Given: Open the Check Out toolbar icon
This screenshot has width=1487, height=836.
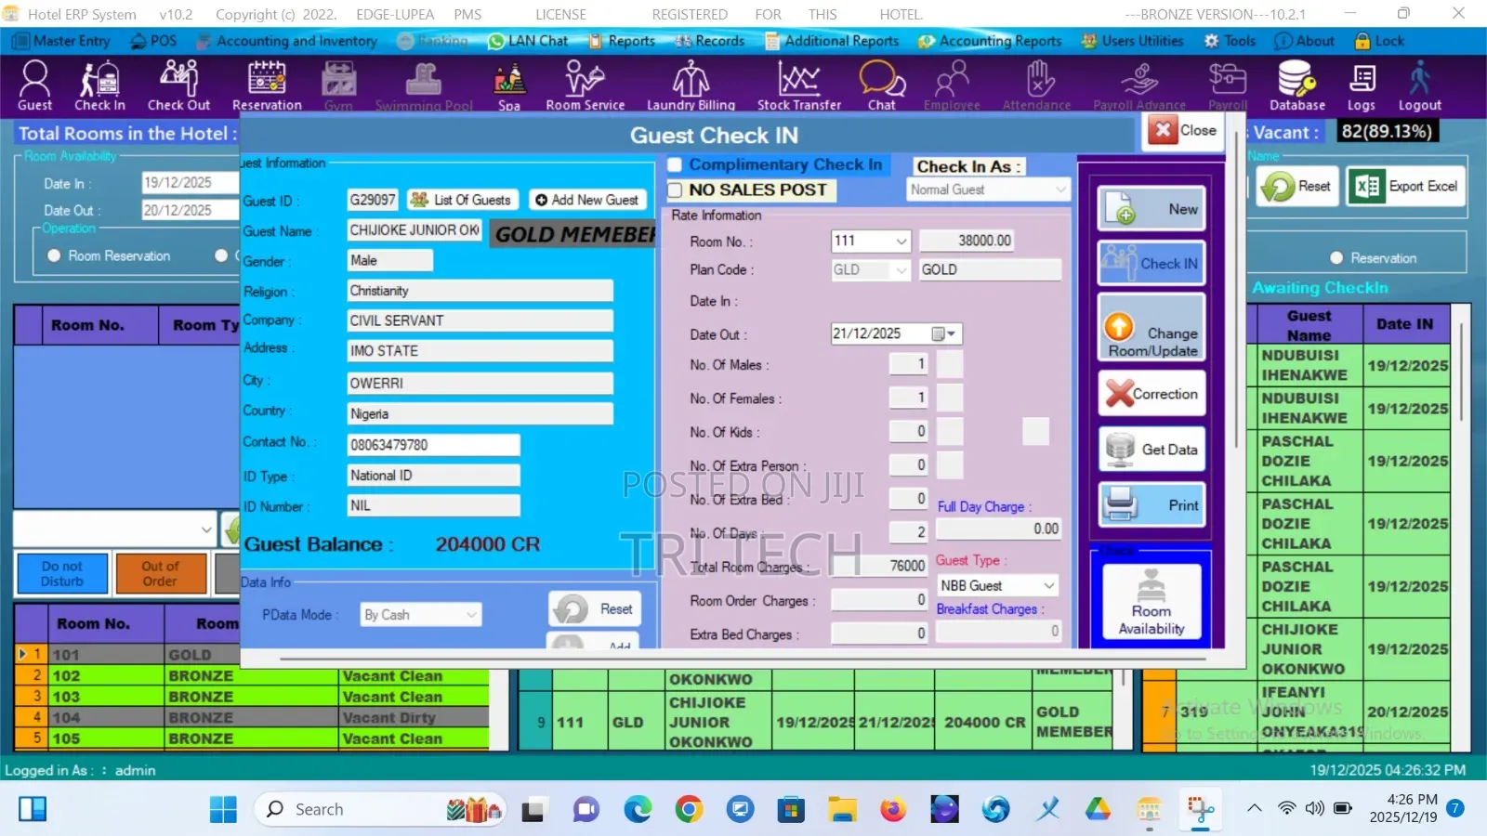Looking at the screenshot, I should click(x=178, y=85).
